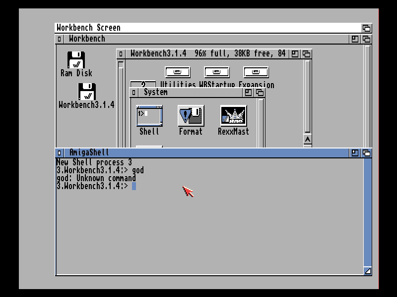397x297 pixels.
Task: Select the Format tool icon
Action: pos(191,116)
